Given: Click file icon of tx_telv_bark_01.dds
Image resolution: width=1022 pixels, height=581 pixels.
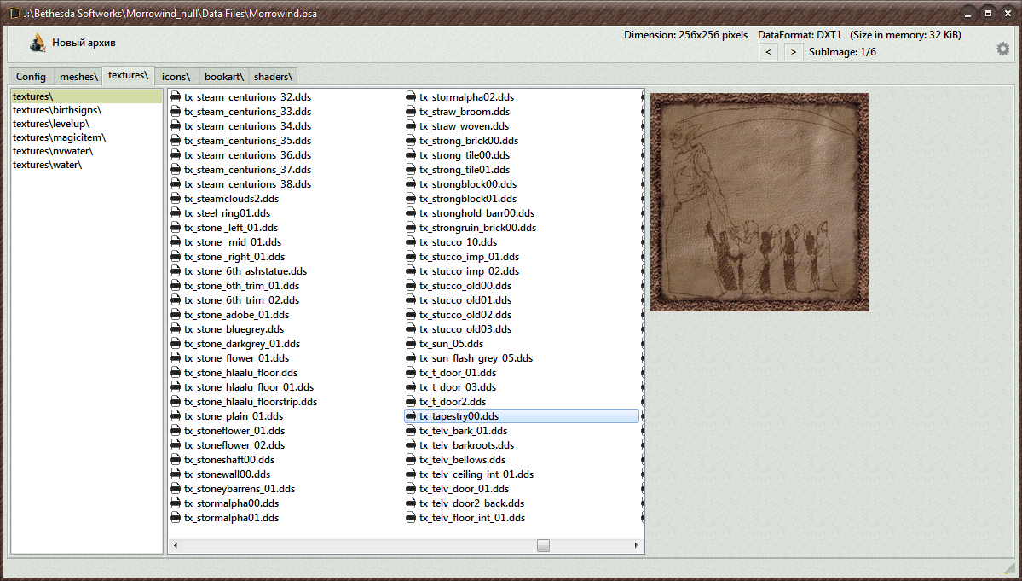Looking at the screenshot, I should pos(411,431).
